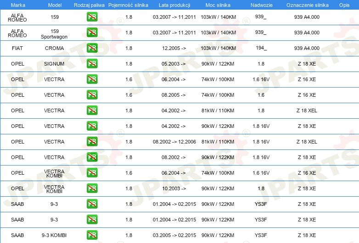
Task: Click the Moc silnika column header
Action: pos(218,5)
